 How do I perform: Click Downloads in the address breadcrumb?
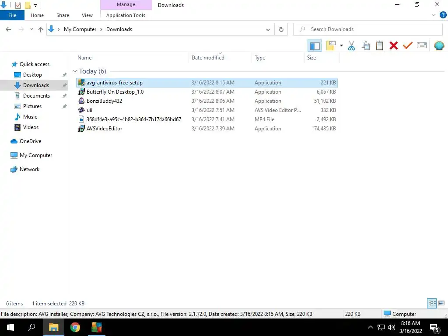point(119,29)
